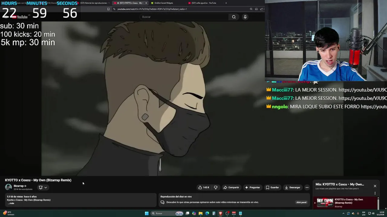Start voice search with the microphone icon
The height and width of the screenshot is (217, 387).
click(245, 17)
